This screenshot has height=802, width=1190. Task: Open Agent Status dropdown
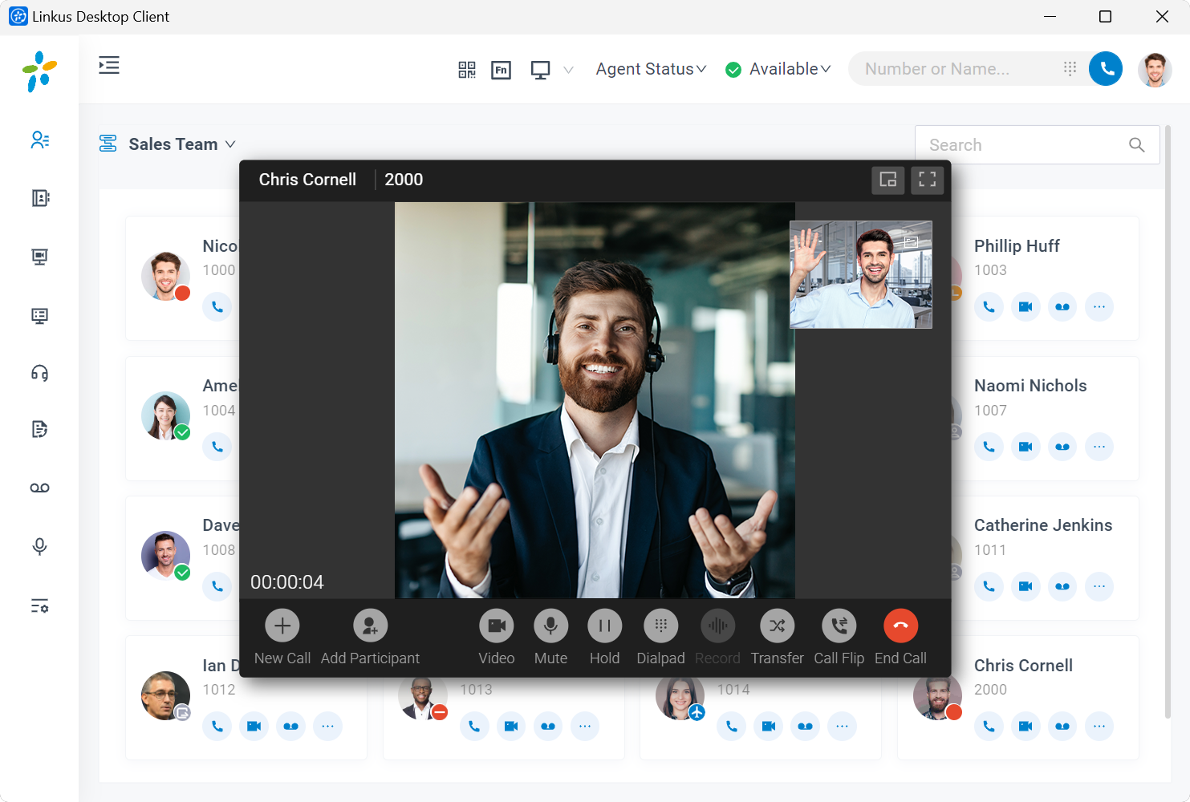tap(651, 69)
